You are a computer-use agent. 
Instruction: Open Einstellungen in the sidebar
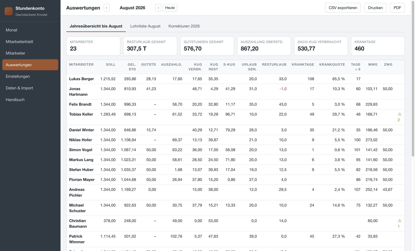point(30,76)
